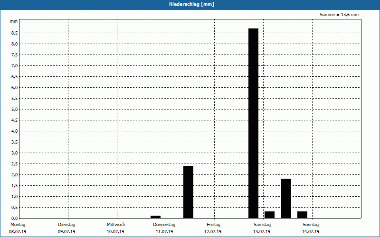This screenshot has width=380, height=237.
Task: Click the 2,5 y-axis label
Action: tap(15, 164)
